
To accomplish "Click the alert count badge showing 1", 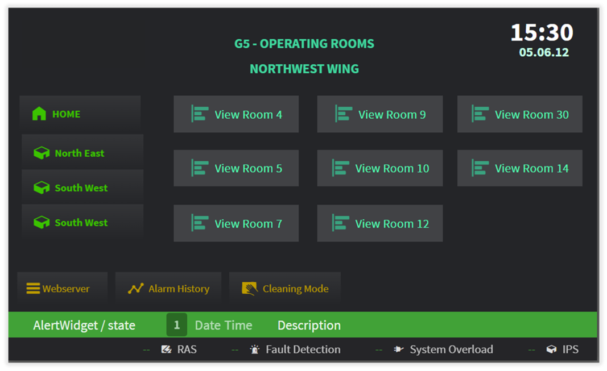I will (176, 325).
